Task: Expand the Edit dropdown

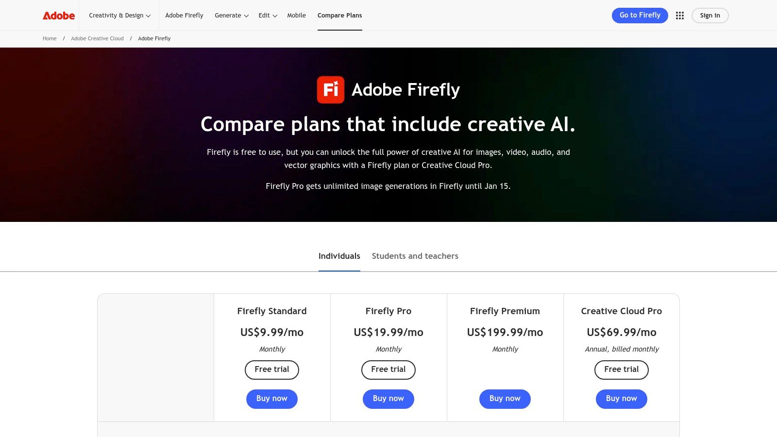Action: [267, 15]
